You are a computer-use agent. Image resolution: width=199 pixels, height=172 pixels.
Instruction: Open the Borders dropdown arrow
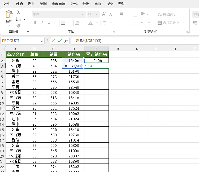point(69,23)
